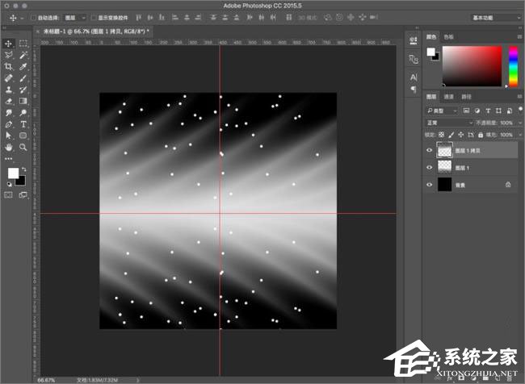The height and width of the screenshot is (384, 525).
Task: Enable the 自动选择 (Auto-Select) checkbox
Action: [x=33, y=18]
